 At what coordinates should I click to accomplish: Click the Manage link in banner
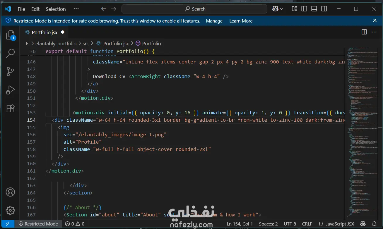click(x=214, y=21)
